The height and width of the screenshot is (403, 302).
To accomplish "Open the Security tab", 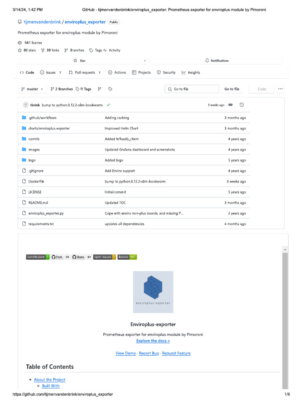I will 166,72.
